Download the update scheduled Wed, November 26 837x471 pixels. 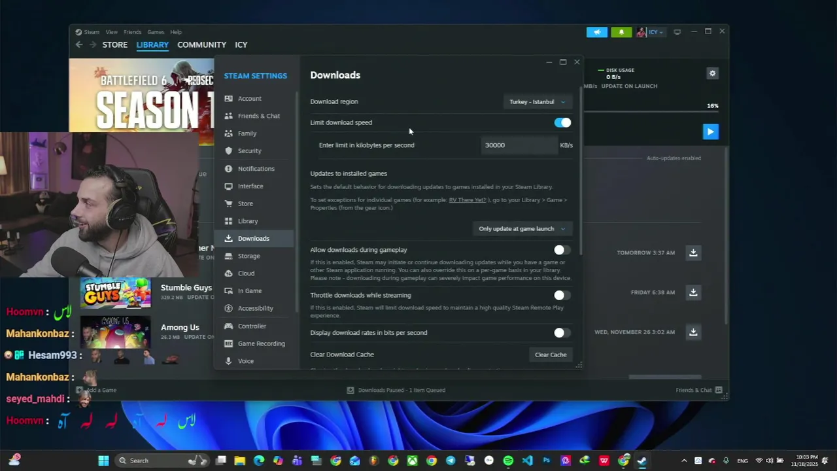point(693,332)
